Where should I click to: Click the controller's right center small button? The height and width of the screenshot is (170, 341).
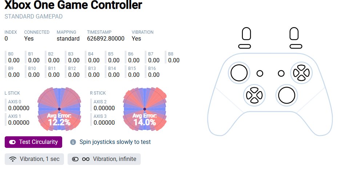point(281,73)
